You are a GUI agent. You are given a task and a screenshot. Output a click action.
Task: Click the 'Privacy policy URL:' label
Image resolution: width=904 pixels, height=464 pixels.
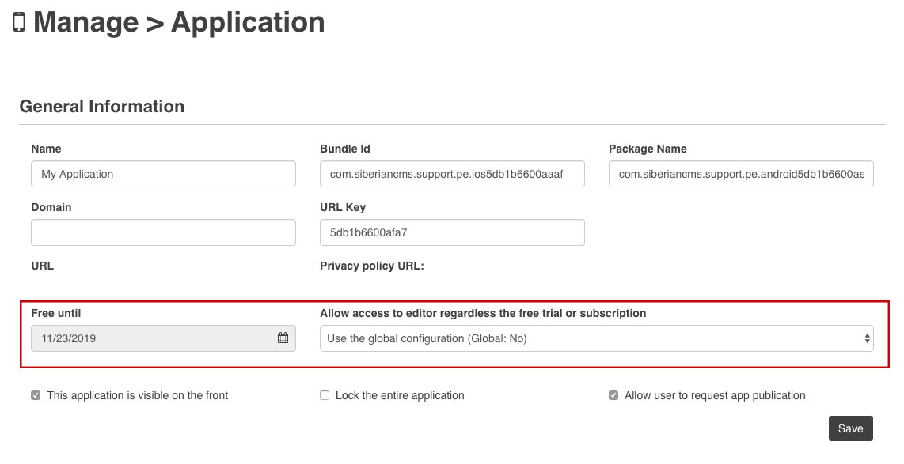(x=372, y=266)
